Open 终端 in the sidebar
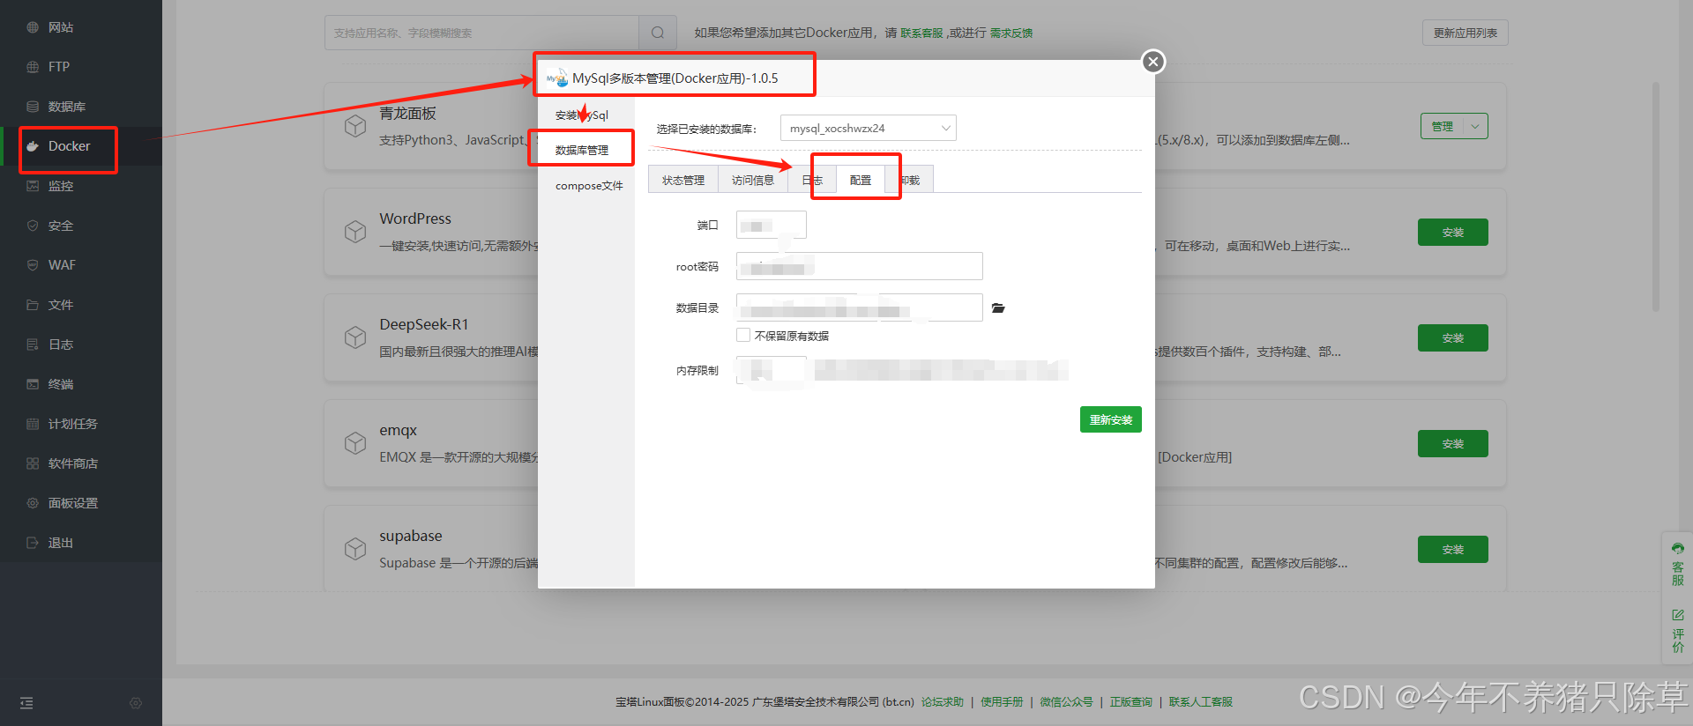Image resolution: width=1693 pixels, height=726 pixels. 60,384
